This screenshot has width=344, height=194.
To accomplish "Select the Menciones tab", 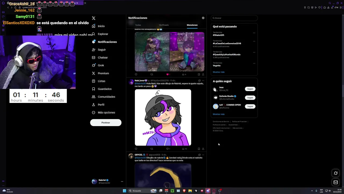I will click(192, 25).
